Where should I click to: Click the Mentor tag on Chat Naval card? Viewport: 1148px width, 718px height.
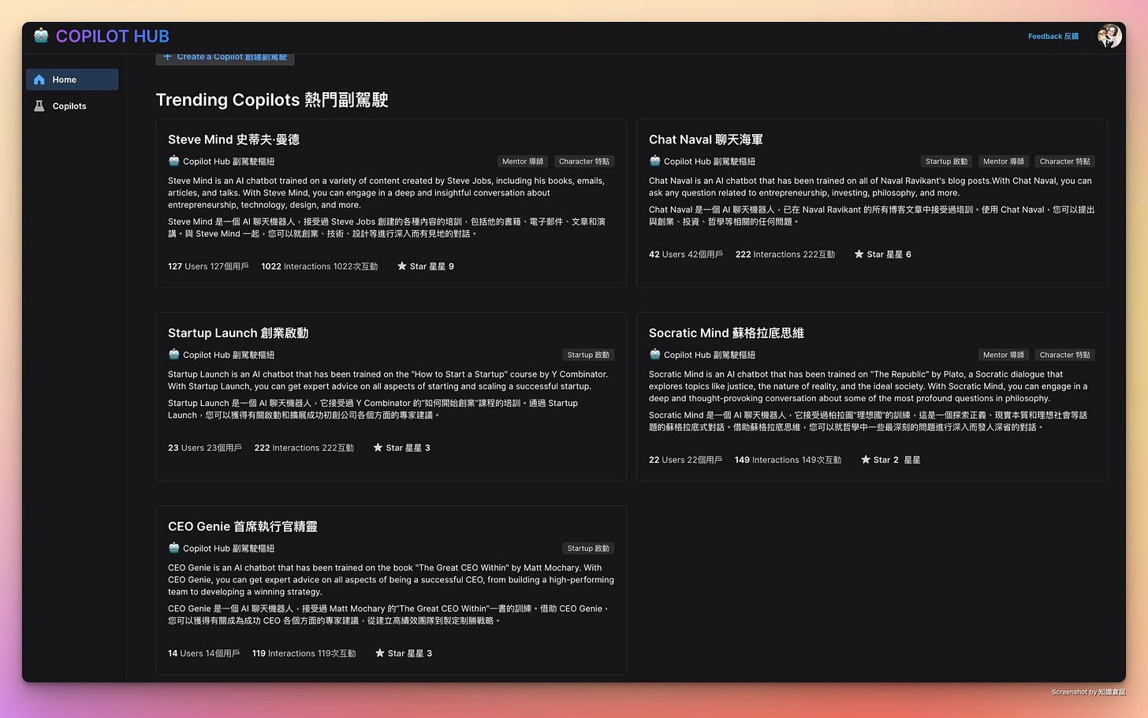(1004, 162)
